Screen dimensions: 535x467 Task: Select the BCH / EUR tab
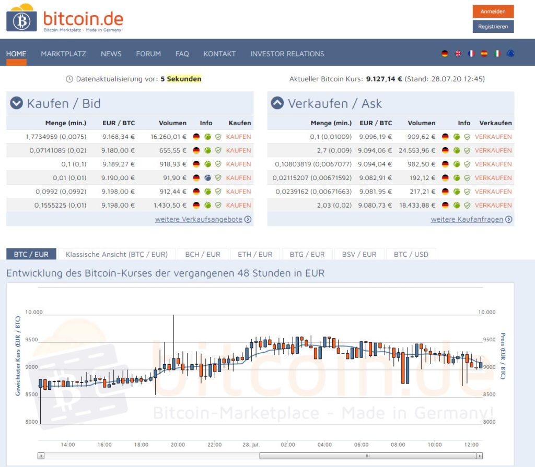click(203, 254)
